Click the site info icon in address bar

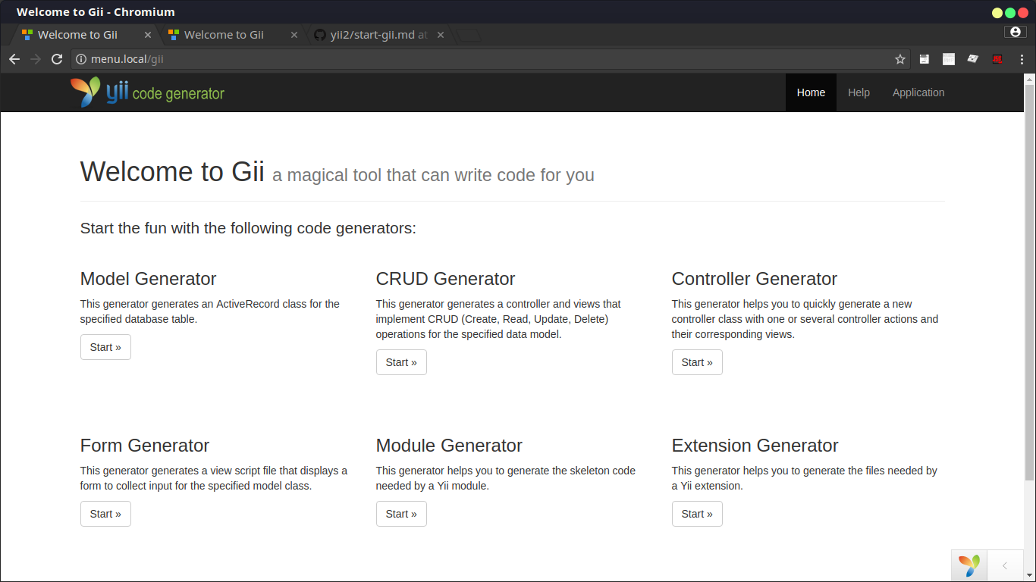point(81,59)
